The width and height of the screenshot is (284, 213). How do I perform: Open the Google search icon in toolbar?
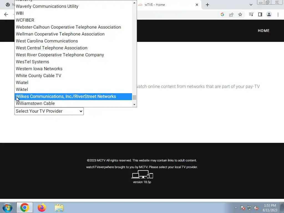(222, 14)
